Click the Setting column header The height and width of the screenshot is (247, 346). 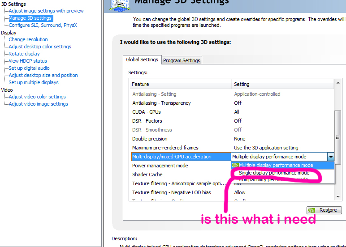pos(283,84)
